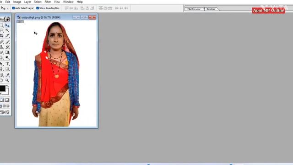Screen dimensions: 293x165
Task: Minimize the outputhgf.png document window
Action: click(76, 17)
